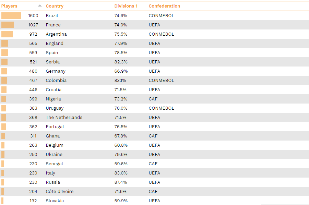309x205 pixels.
Task: Select Ghana's CAF confederation cell
Action: pos(153,136)
